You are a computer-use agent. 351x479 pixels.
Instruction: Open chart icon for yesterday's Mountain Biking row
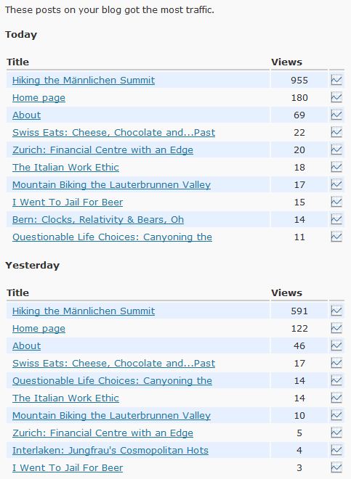click(336, 415)
